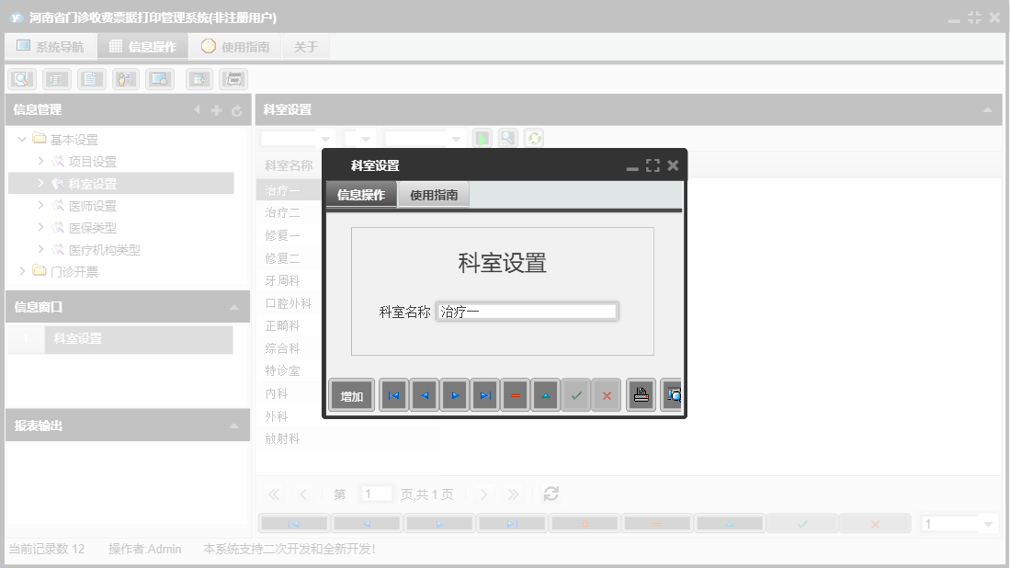Expand the 医师设置 tree node
Image resolution: width=1010 pixels, height=568 pixels.
click(40, 205)
